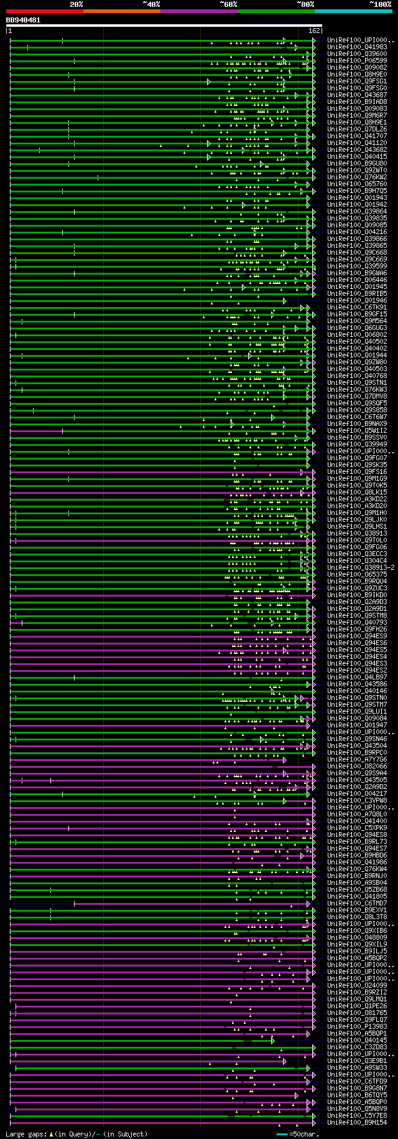Select hit label UniRef100_Q41707
The image size is (398, 1139).
pyautogui.click(x=357, y=136)
